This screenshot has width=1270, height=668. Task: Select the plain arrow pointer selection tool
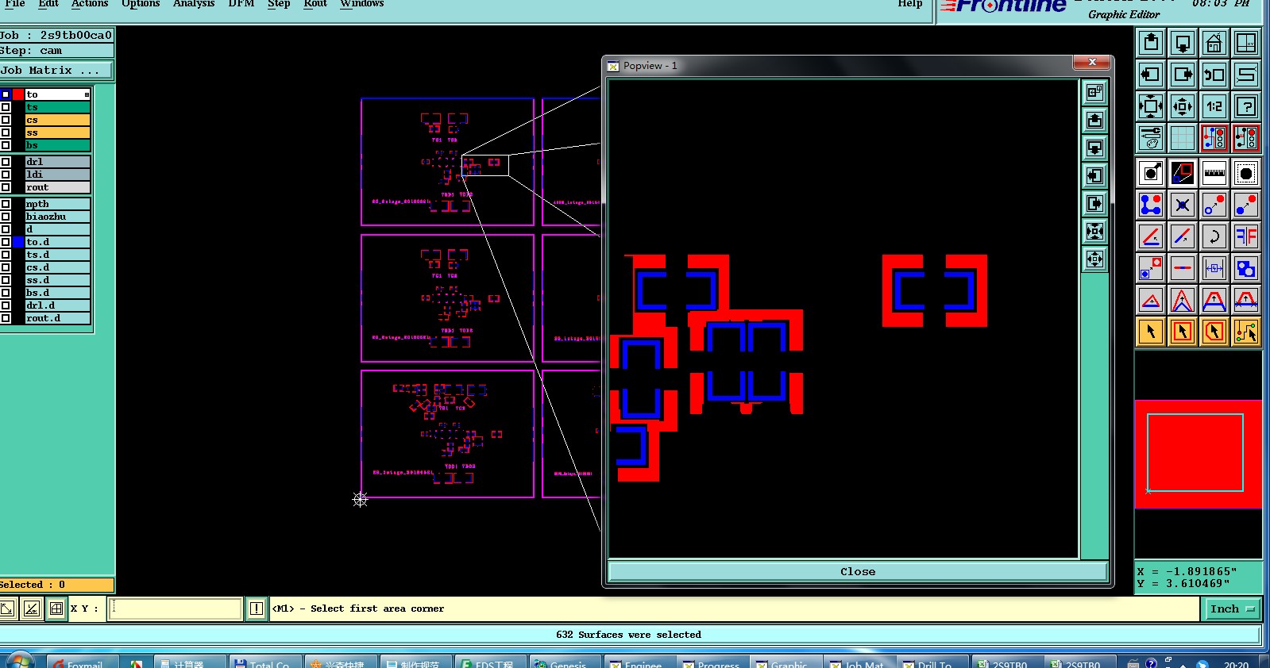tap(1151, 332)
